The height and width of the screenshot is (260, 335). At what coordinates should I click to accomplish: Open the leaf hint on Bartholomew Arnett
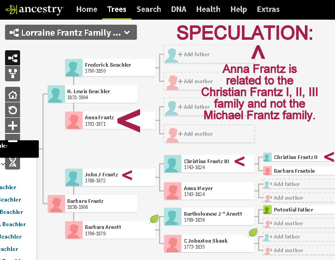(154, 219)
